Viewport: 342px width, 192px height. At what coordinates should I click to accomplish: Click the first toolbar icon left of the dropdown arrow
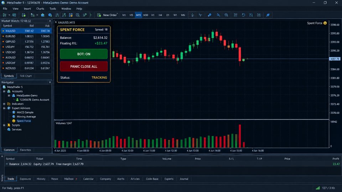click(x=4, y=15)
